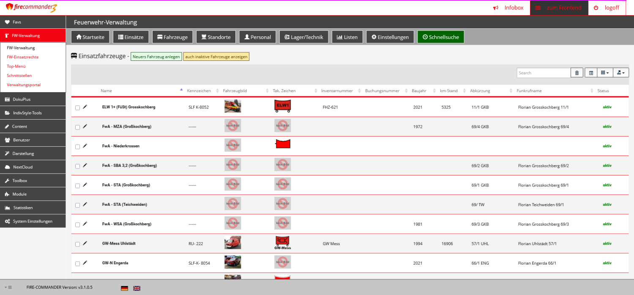Click 'Neuers Fahrzeug anlegen' button
Image resolution: width=634 pixels, height=295 pixels.
(156, 57)
